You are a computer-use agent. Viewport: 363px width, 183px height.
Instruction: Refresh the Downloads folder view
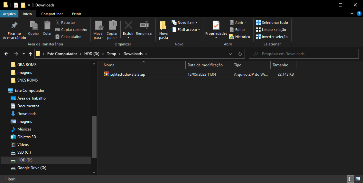coord(240,54)
